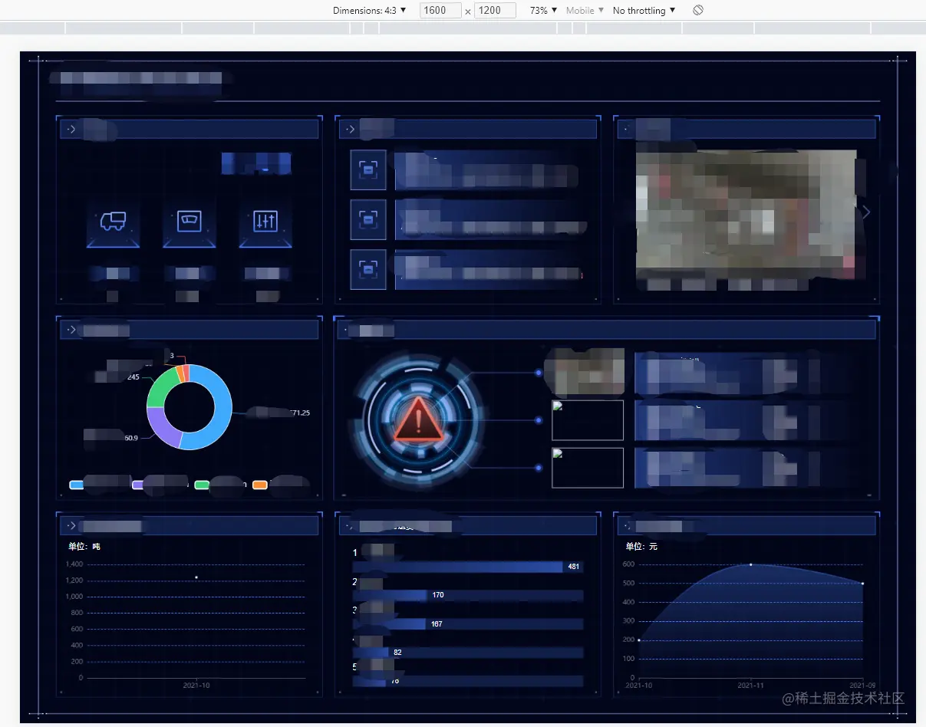Click the 2021-09 axis label
926x727 pixels.
coord(862,686)
